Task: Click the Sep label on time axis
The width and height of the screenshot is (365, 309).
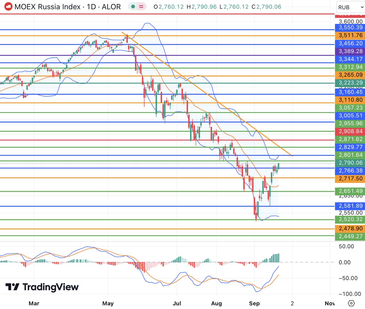Action: click(x=254, y=303)
